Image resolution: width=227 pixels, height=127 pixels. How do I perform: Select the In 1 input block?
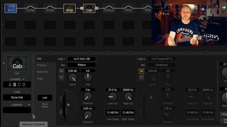pyautogui.click(x=11, y=8)
